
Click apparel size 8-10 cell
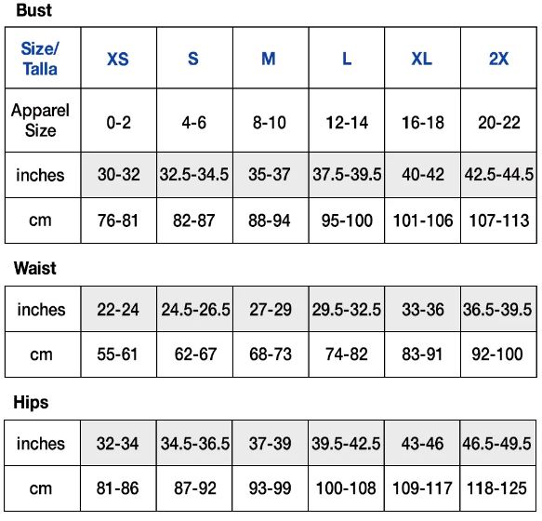pyautogui.click(x=271, y=120)
